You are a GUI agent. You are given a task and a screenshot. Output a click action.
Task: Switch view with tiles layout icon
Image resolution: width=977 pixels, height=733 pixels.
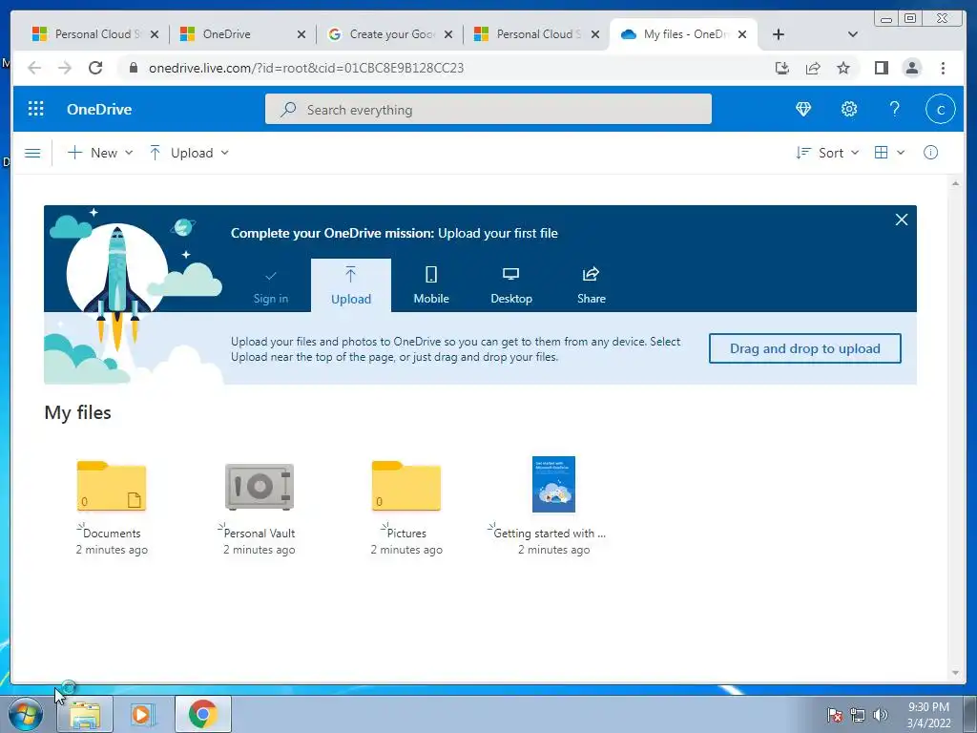(x=881, y=153)
